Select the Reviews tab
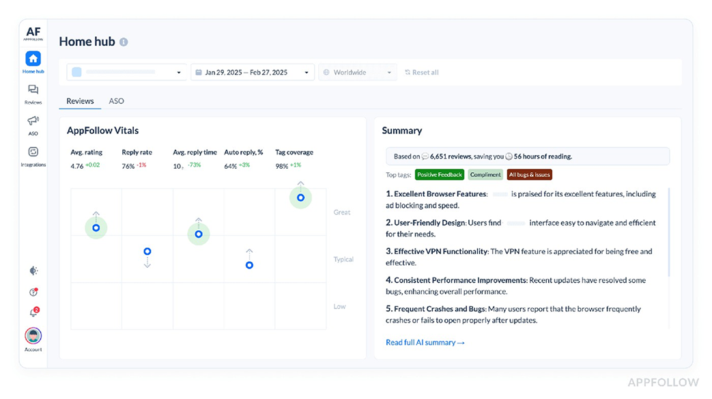Image resolution: width=712 pixels, height=399 pixels. click(79, 100)
